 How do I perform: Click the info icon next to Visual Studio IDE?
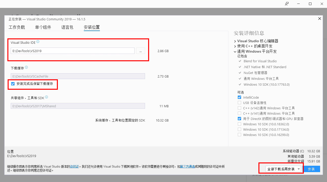38,41
